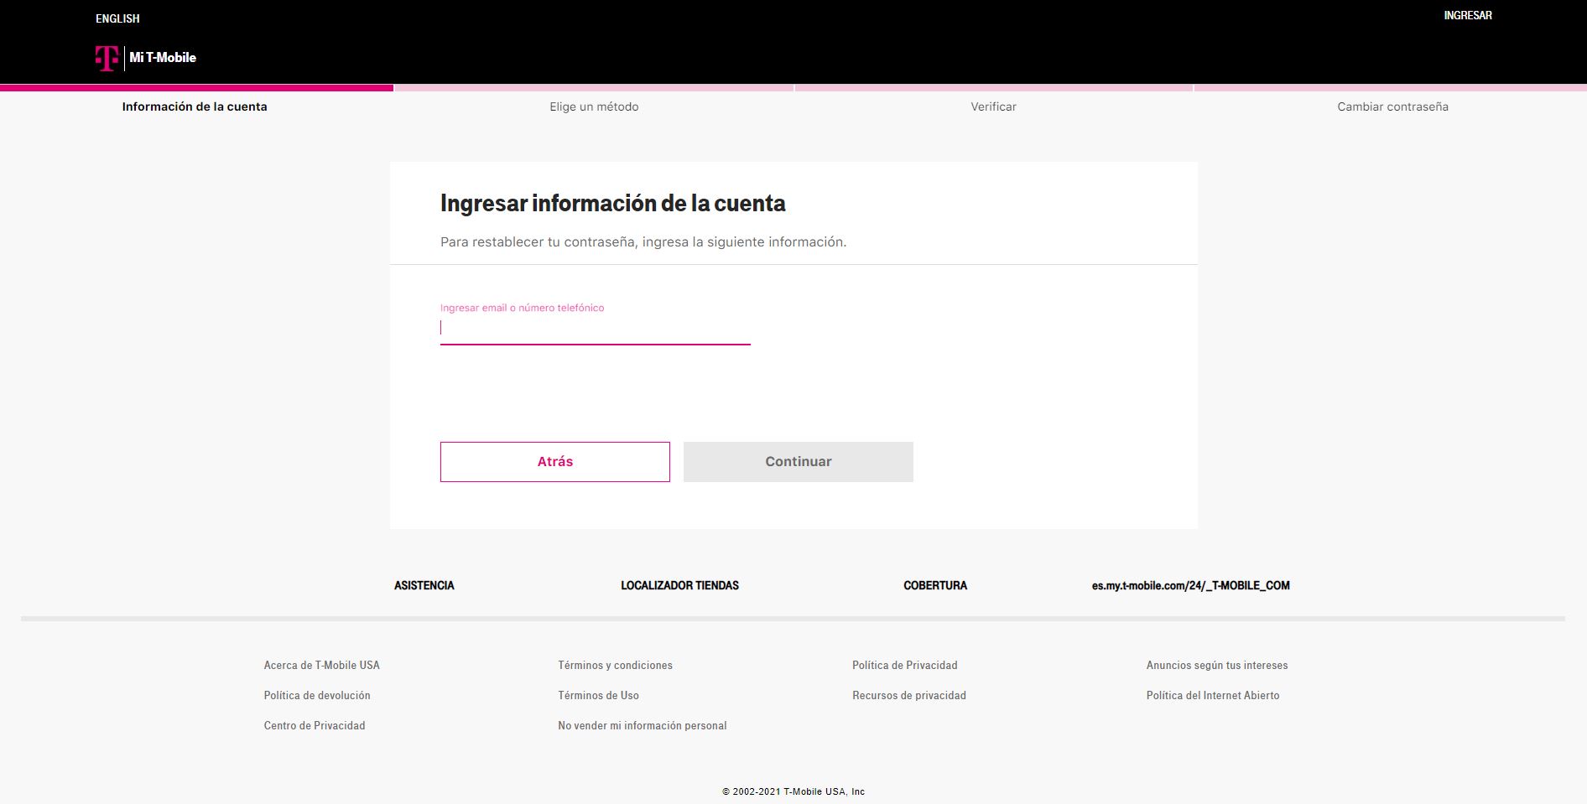Open Política del Internet Abierto link
1587x804 pixels.
pyautogui.click(x=1212, y=695)
